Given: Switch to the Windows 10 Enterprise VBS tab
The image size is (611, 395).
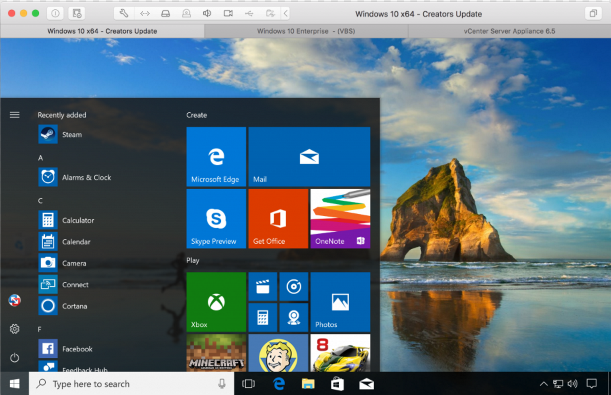Looking at the screenshot, I should click(305, 31).
